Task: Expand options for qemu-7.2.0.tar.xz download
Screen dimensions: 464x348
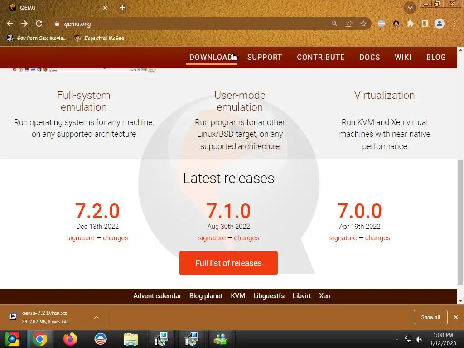Action: (97, 317)
